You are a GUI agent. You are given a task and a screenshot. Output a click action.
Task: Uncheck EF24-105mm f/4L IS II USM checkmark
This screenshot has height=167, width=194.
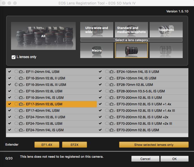tap(100, 72)
